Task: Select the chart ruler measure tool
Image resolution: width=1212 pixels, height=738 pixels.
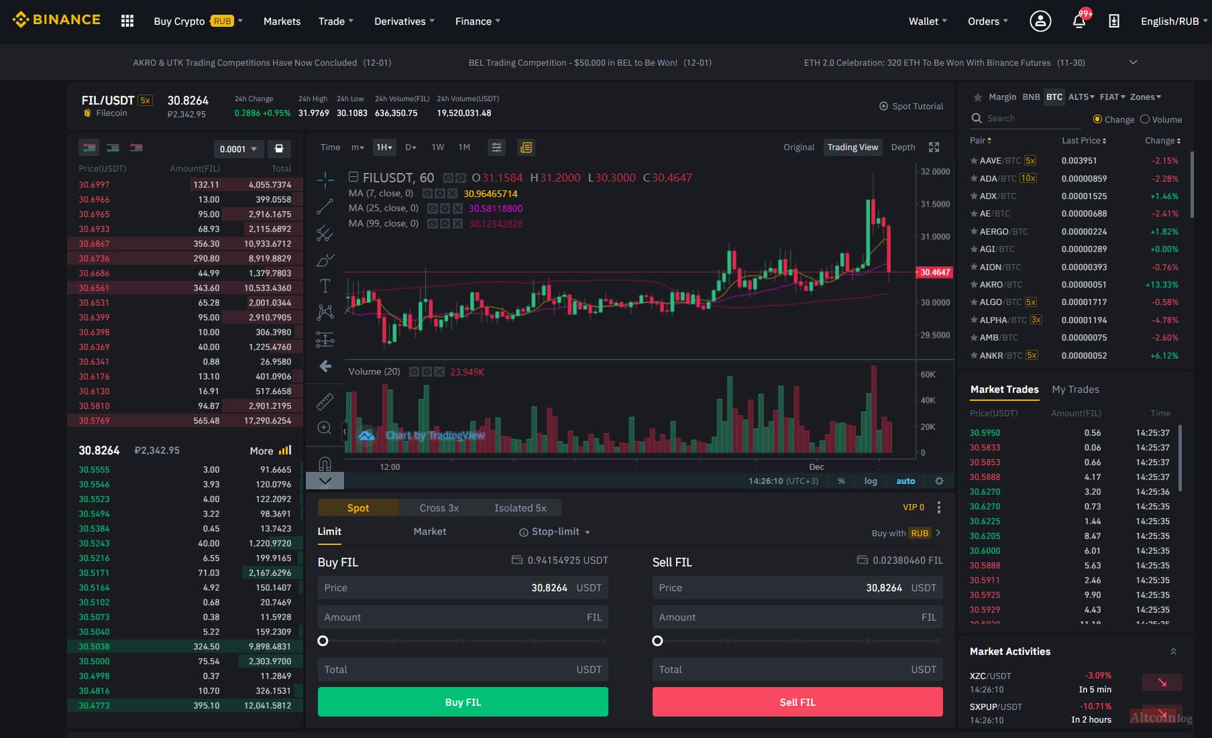Action: tap(325, 402)
